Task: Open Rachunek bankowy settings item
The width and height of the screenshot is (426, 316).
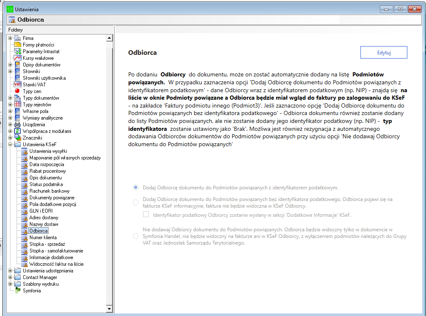Action: coord(46,191)
